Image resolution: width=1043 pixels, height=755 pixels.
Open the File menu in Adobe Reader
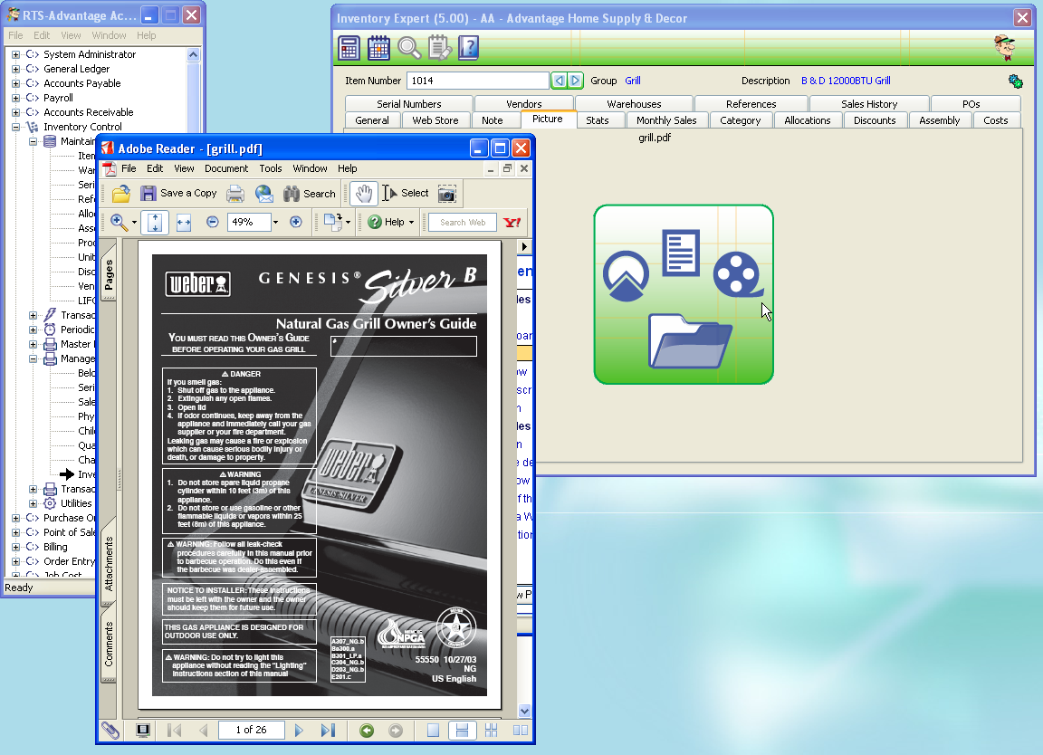tap(129, 169)
